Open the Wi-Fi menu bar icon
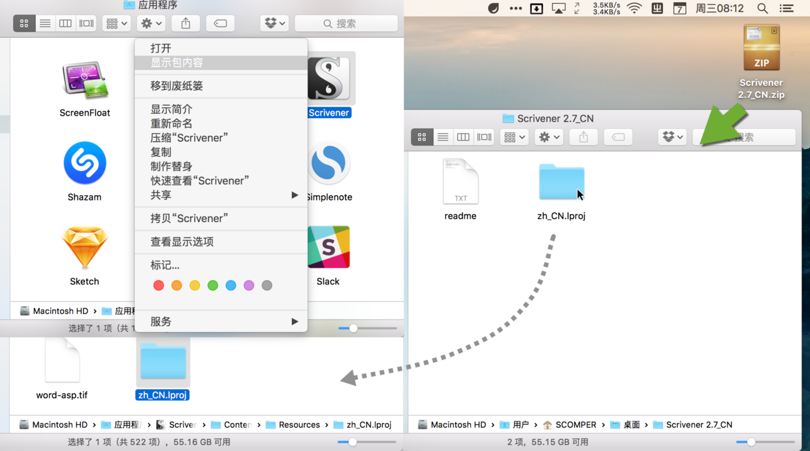Viewport: 810px width, 451px height. click(x=634, y=8)
